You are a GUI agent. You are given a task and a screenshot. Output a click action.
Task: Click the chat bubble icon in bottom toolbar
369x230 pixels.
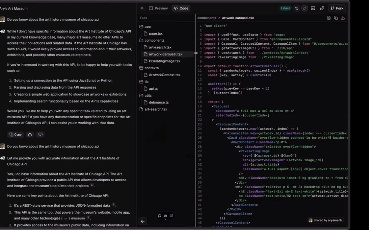click(160, 216)
